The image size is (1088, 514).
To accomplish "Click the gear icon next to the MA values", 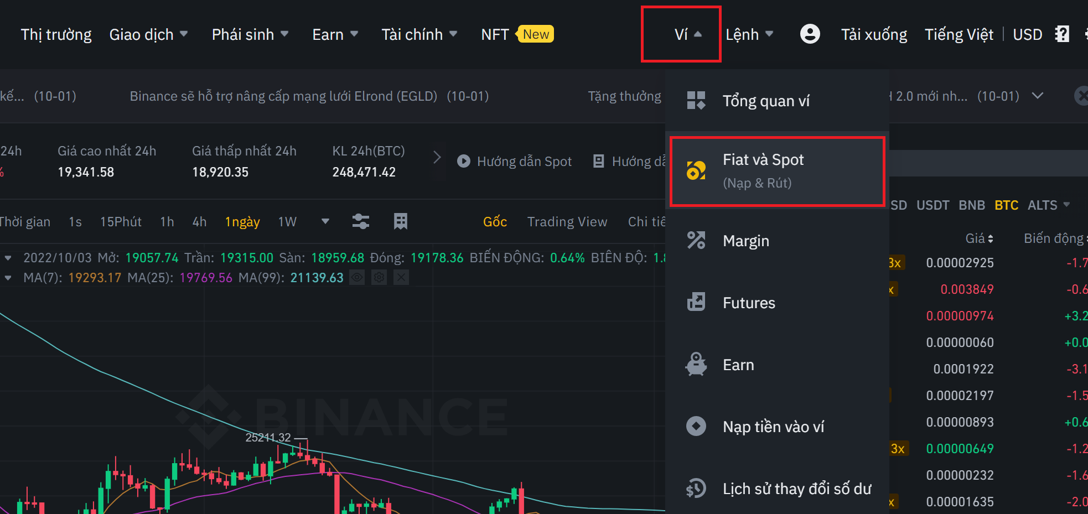I will 379,277.
